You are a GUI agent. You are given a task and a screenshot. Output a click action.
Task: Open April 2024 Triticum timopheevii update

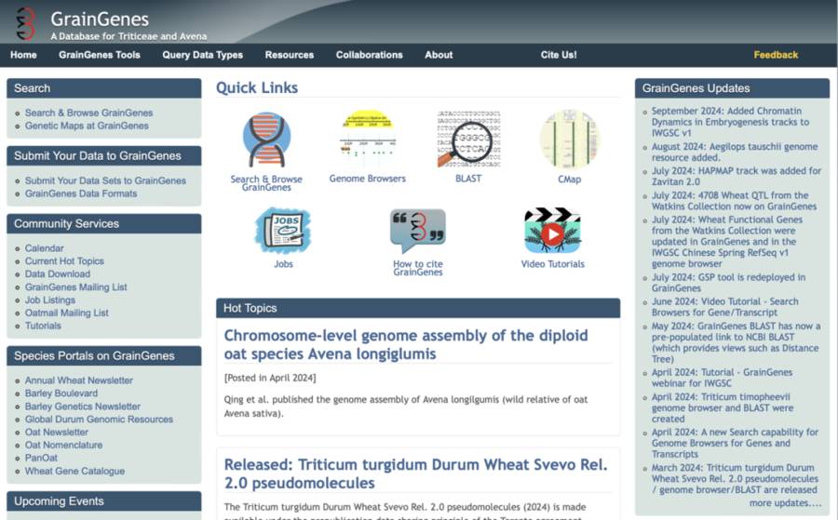(722, 407)
